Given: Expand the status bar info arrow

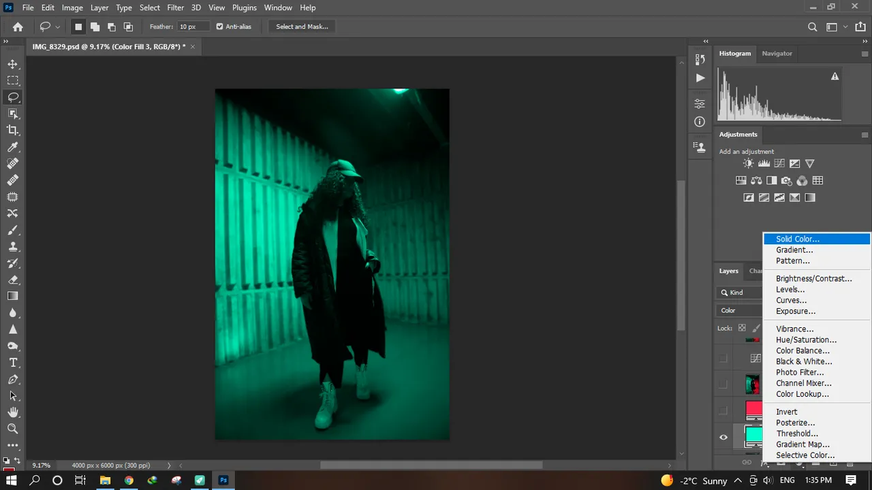Looking at the screenshot, I should (x=170, y=465).
